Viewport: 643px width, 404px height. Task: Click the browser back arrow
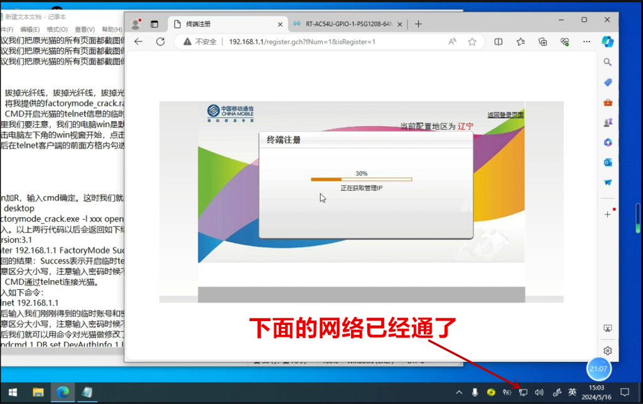[x=139, y=42]
